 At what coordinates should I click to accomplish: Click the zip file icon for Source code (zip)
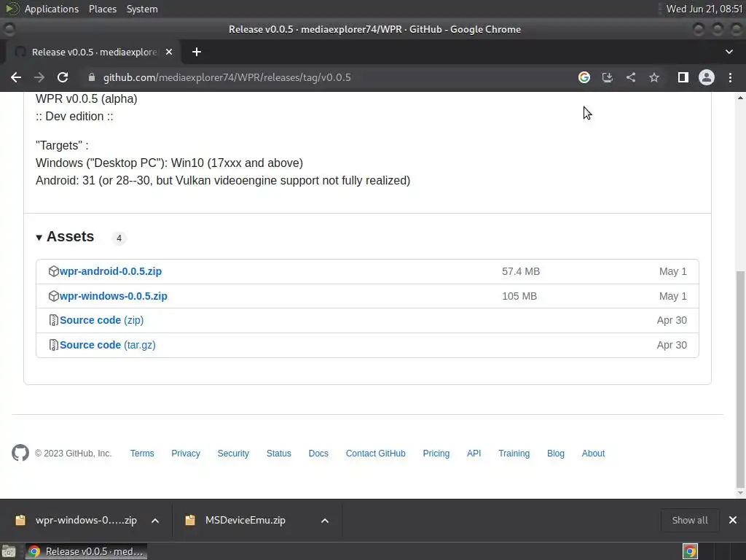(54, 321)
